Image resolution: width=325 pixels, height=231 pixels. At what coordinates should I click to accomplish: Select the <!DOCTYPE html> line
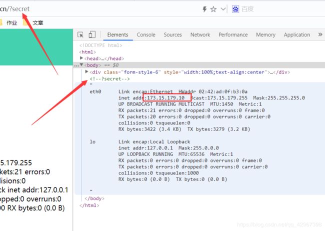[x=100, y=45]
